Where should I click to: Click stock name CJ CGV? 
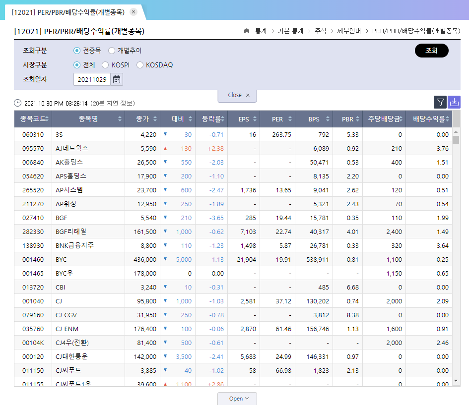pyautogui.click(x=66, y=315)
